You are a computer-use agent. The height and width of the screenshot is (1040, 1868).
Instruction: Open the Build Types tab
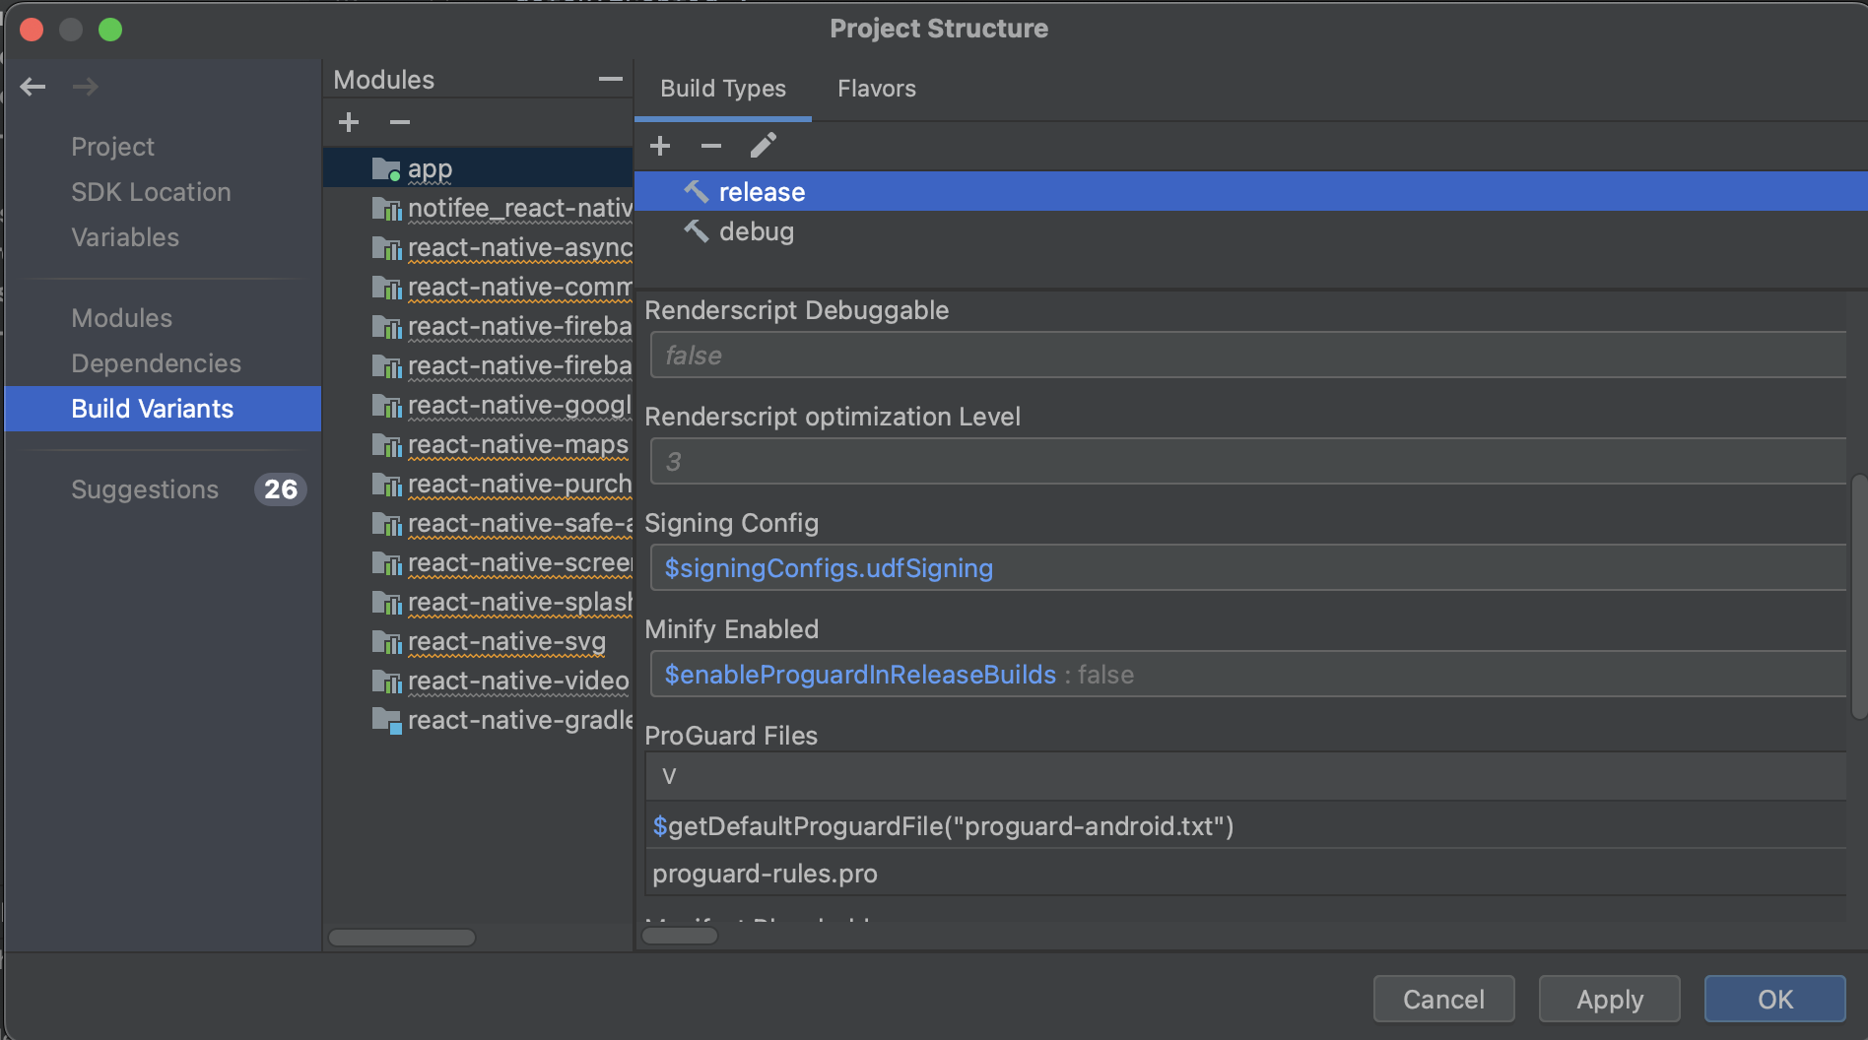(722, 89)
